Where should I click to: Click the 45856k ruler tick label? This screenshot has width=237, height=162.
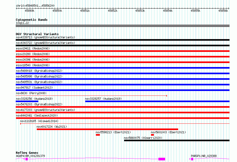[x=223, y=11]
